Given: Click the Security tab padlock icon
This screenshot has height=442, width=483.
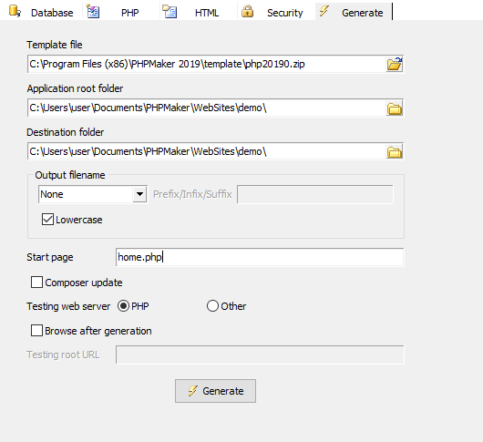Looking at the screenshot, I should (x=247, y=11).
